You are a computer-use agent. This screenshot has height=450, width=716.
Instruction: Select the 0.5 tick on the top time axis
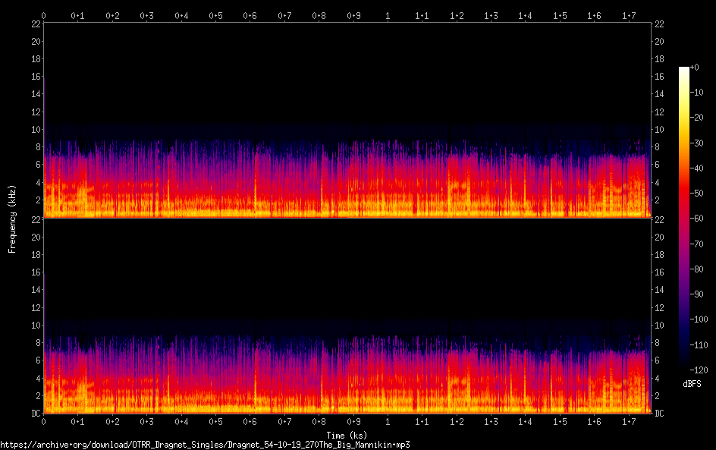coord(216,15)
